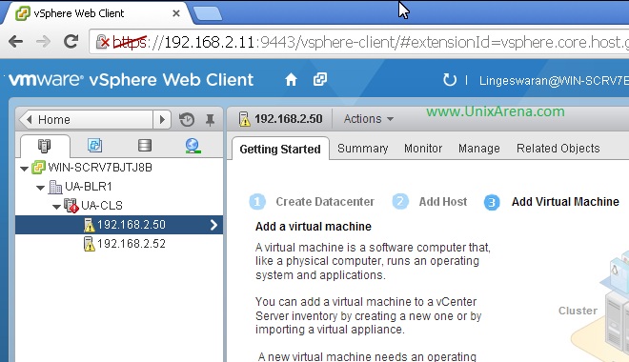This screenshot has height=362, width=629.
Task: Open the Monitor tab
Action: click(x=423, y=149)
